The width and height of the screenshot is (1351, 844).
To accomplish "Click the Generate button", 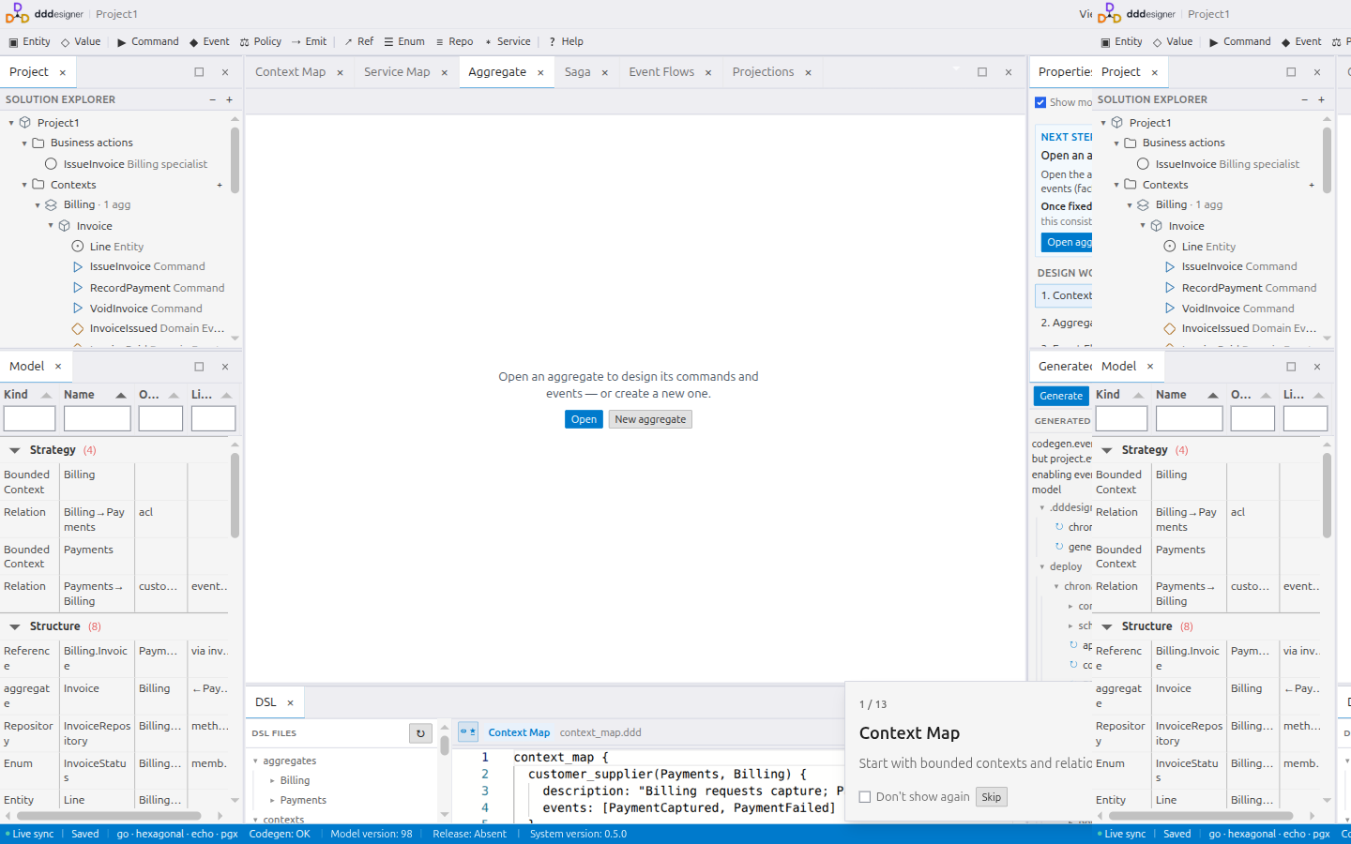I will coord(1061,396).
